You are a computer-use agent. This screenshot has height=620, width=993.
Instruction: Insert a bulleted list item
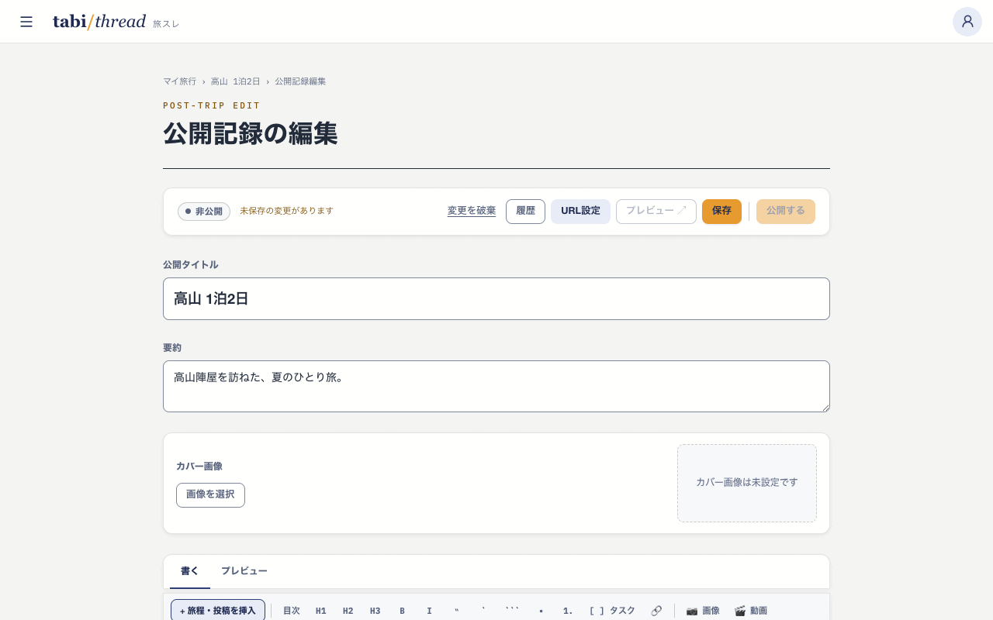tap(541, 611)
